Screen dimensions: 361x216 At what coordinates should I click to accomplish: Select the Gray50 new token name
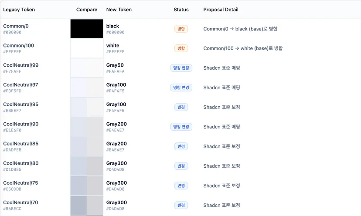click(x=115, y=65)
